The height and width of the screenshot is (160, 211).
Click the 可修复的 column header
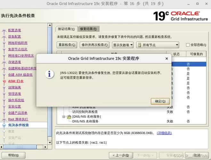click(196, 54)
